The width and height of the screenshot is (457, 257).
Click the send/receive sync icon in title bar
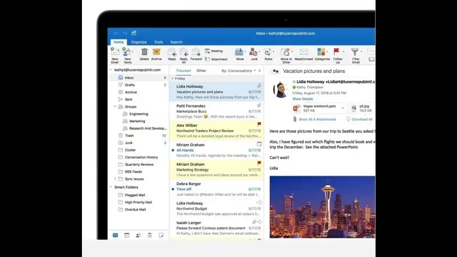134,33
